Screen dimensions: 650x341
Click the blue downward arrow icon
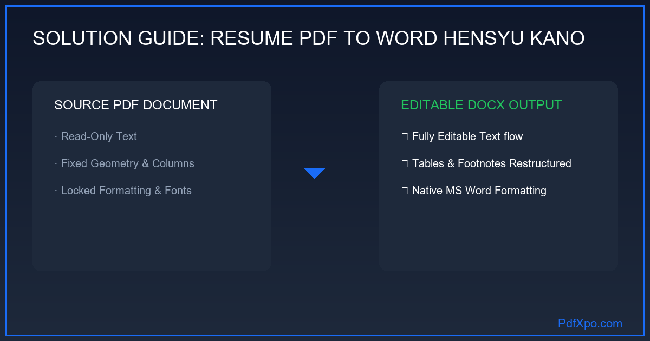314,173
